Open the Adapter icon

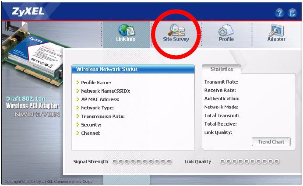(276, 30)
